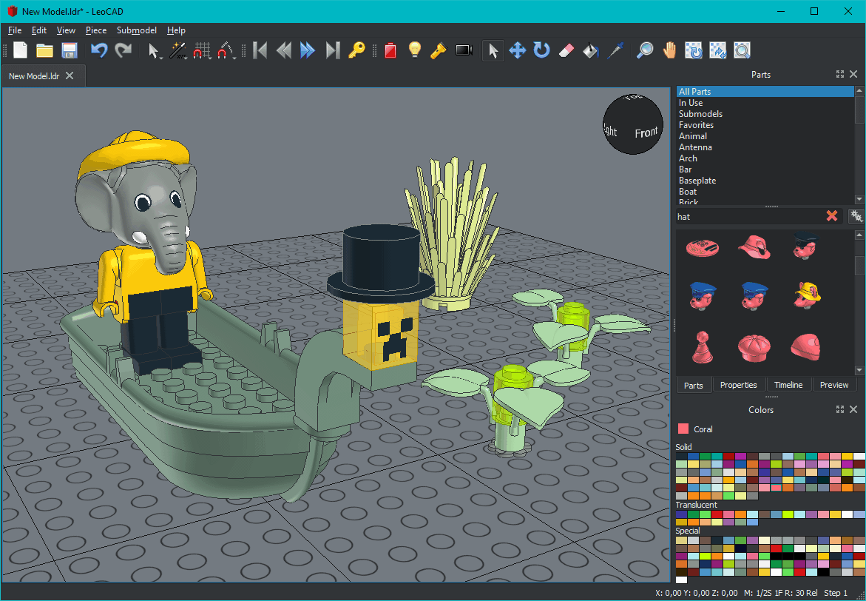The width and height of the screenshot is (866, 601).
Task: Choose the Rotate View tool
Action: (x=693, y=50)
